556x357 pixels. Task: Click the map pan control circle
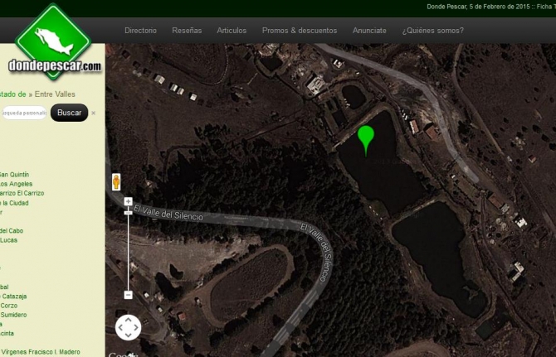click(128, 327)
